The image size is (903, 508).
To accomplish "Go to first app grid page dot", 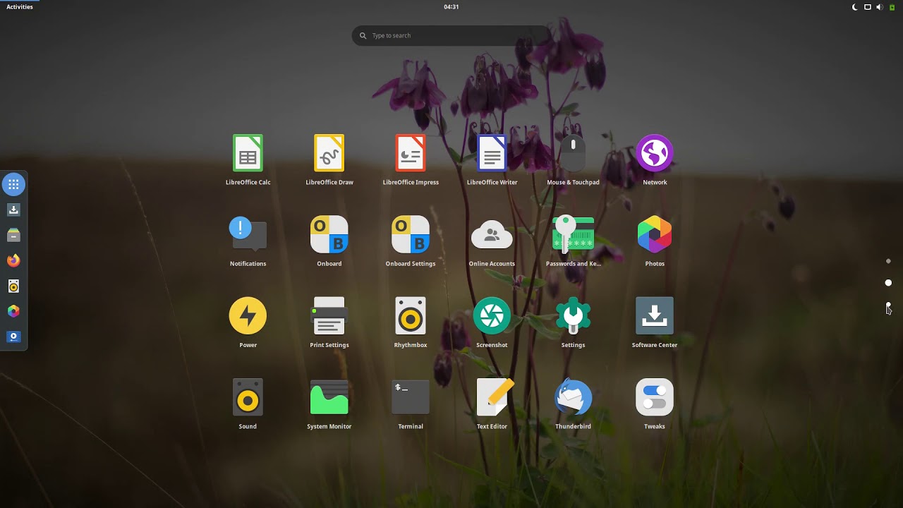I will tap(888, 261).
